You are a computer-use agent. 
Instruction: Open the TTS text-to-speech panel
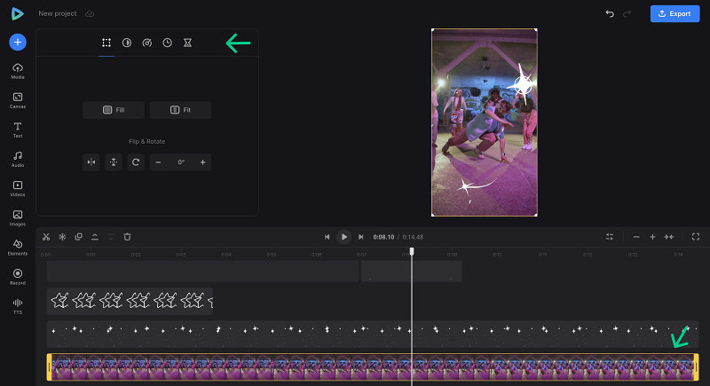(18, 306)
